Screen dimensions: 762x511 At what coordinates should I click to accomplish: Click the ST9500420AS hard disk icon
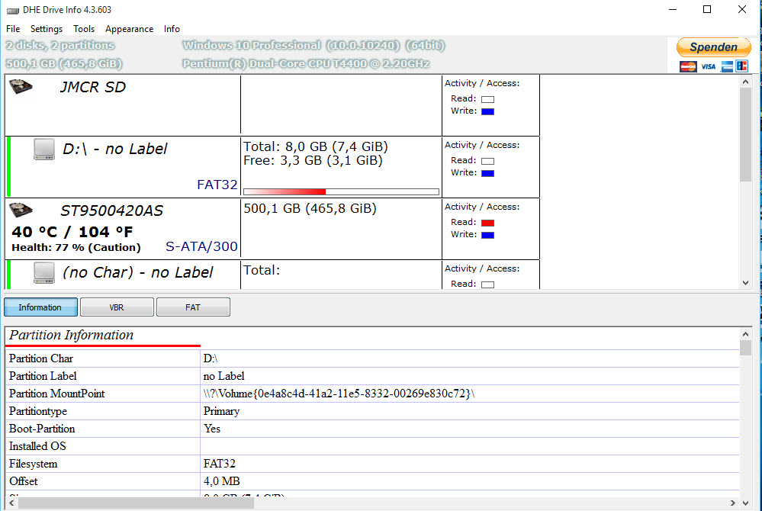pyautogui.click(x=21, y=210)
